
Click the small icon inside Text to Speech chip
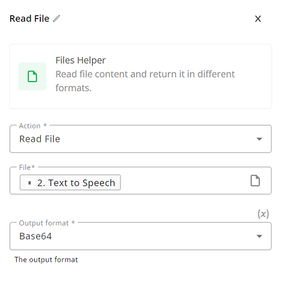(x=29, y=183)
